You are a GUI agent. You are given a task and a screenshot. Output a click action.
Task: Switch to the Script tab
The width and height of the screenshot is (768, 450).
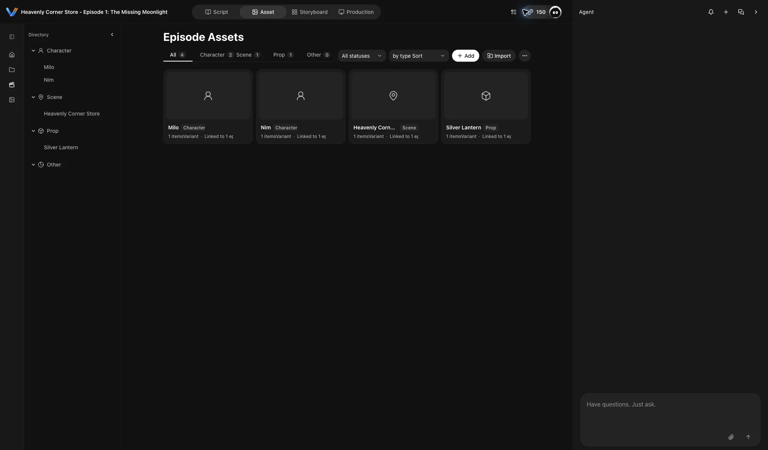tap(216, 12)
